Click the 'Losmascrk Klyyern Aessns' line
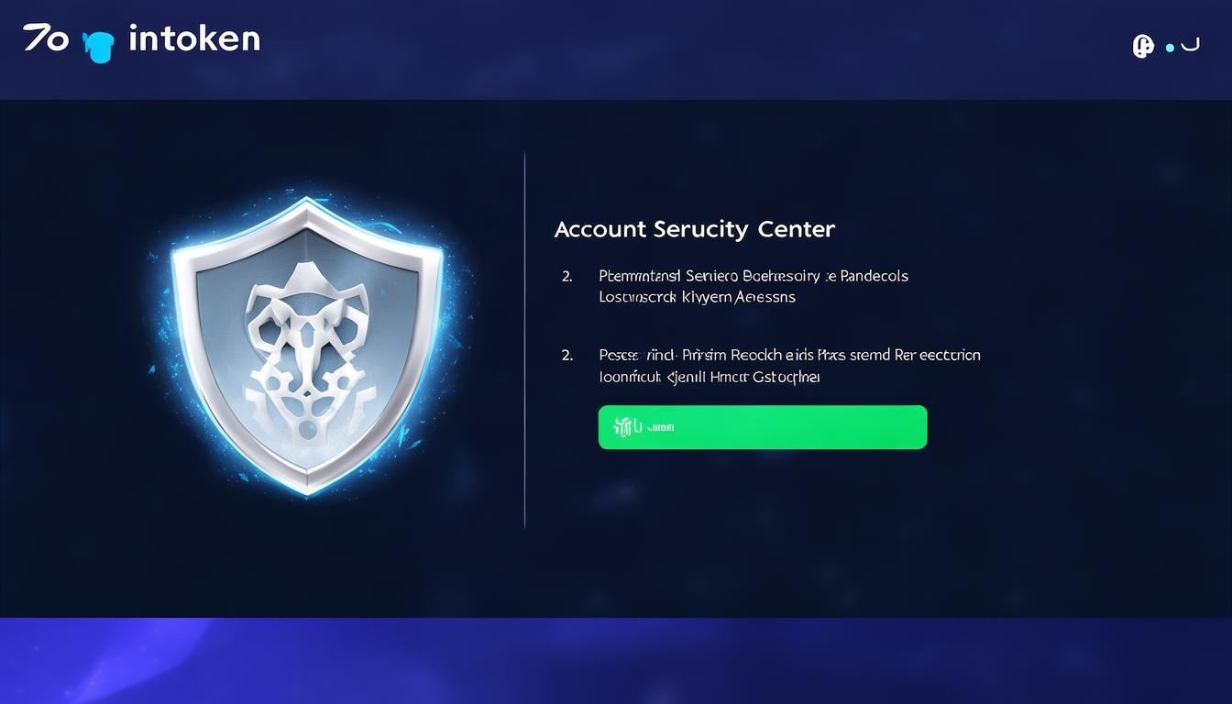 pos(697,297)
